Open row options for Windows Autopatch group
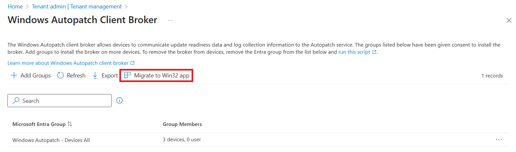Image resolution: width=516 pixels, height=152 pixels. [499, 140]
